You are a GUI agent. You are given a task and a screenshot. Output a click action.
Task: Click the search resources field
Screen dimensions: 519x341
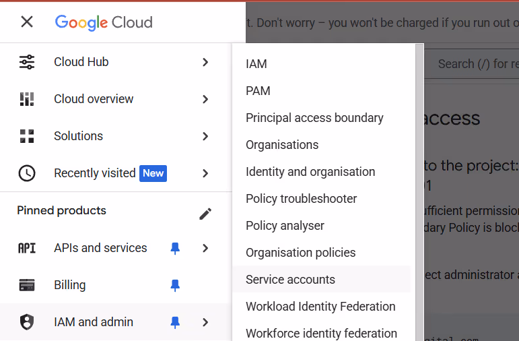coord(472,64)
